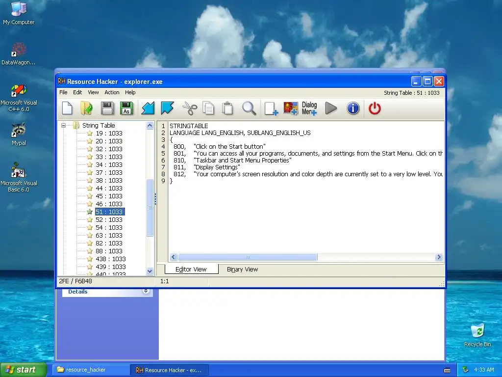The height and width of the screenshot is (377, 502).
Task: Switch to the Editor View tab
Action: click(x=191, y=269)
